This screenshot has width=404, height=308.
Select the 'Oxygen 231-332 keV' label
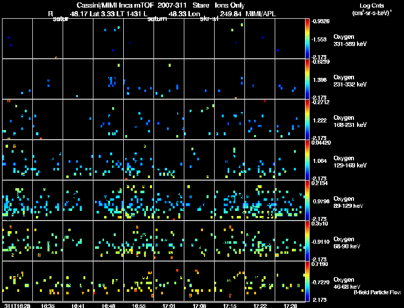(x=350, y=81)
